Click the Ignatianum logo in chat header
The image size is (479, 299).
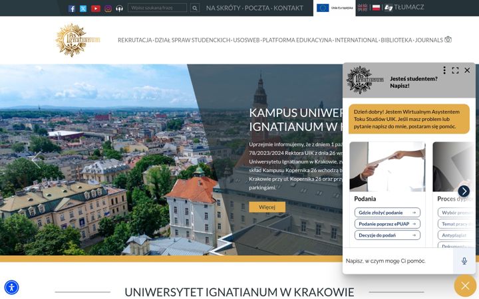pos(365,80)
